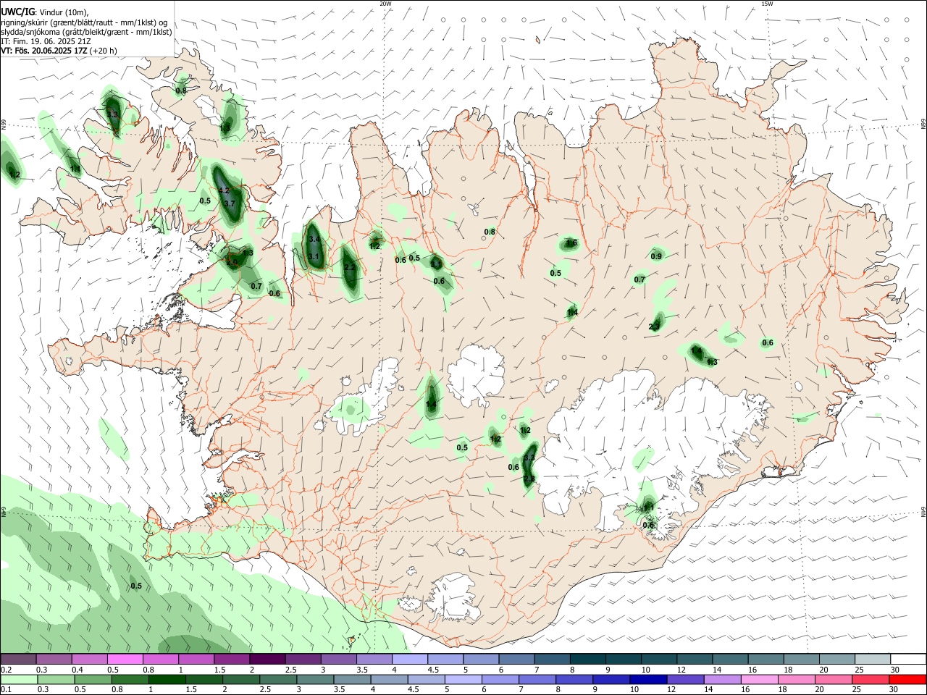Select the bright pink swatch between 0.5 and 0.8
The height and width of the screenshot is (695, 927).
click(x=125, y=659)
